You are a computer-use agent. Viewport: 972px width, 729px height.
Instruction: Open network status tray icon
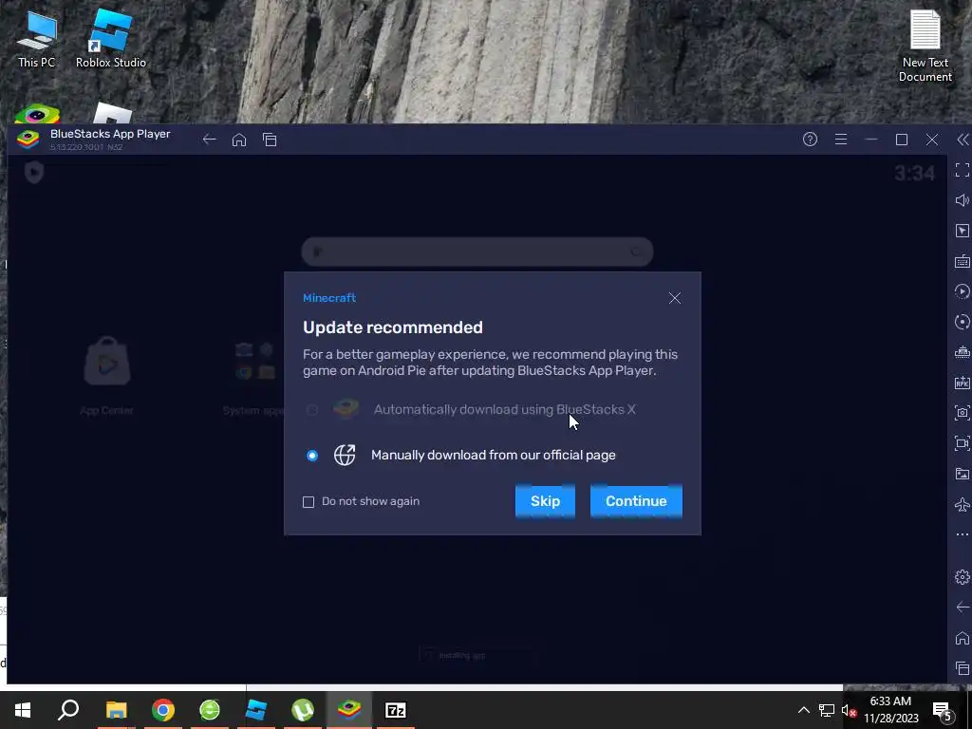[827, 710]
